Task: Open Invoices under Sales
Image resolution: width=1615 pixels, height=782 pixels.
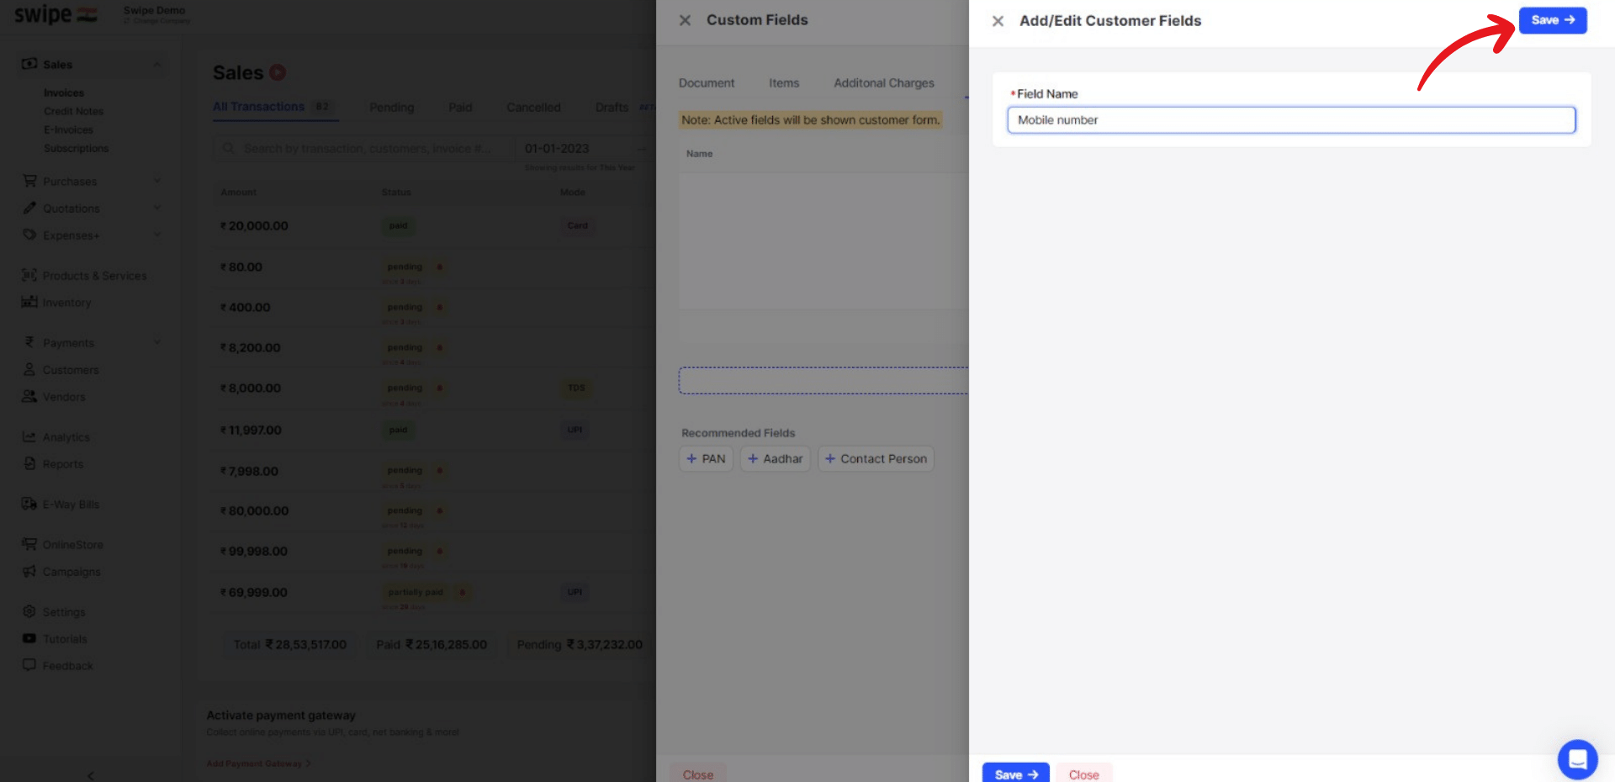Action: [64, 93]
